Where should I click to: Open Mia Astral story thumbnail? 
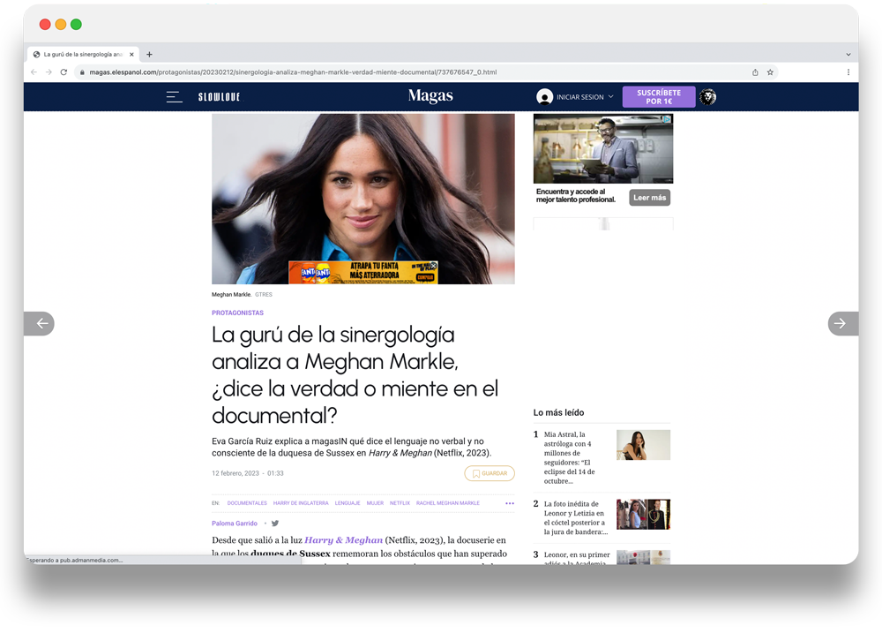644,445
